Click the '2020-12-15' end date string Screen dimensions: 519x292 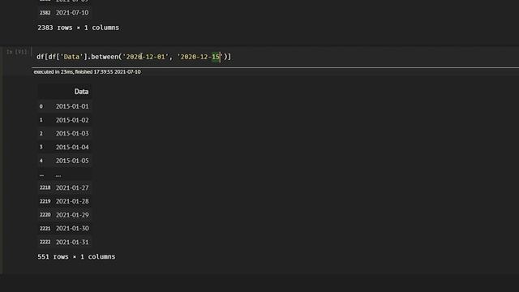coord(200,57)
